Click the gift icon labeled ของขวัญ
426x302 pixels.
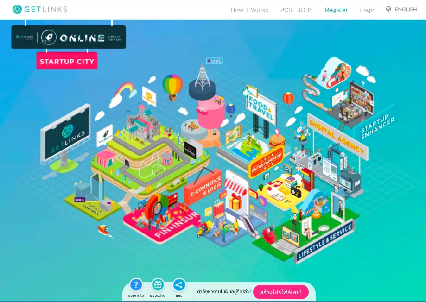157,285
